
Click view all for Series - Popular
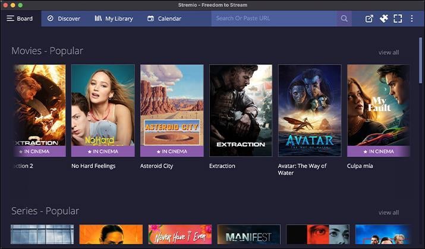coord(389,212)
